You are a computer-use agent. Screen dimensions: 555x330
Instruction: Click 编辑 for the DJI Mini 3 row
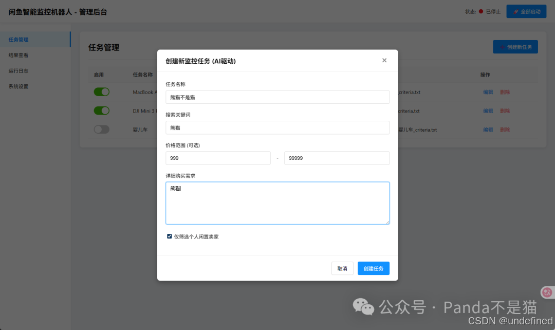click(x=488, y=111)
